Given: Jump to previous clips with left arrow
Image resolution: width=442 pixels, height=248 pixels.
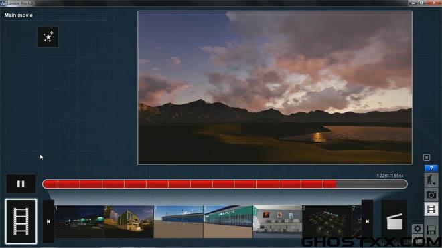Looking at the screenshot, I should point(48,221).
